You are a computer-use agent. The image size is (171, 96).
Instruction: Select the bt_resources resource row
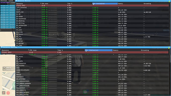coord(92,63)
